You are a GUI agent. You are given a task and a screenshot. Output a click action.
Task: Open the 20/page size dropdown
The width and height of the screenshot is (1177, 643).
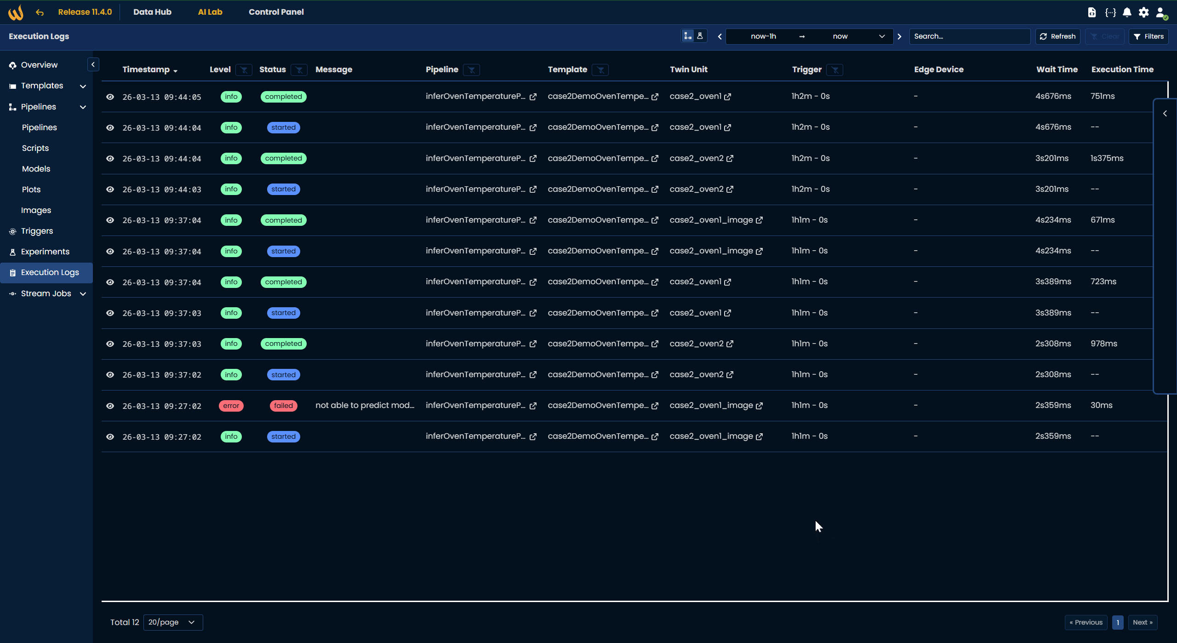point(173,622)
